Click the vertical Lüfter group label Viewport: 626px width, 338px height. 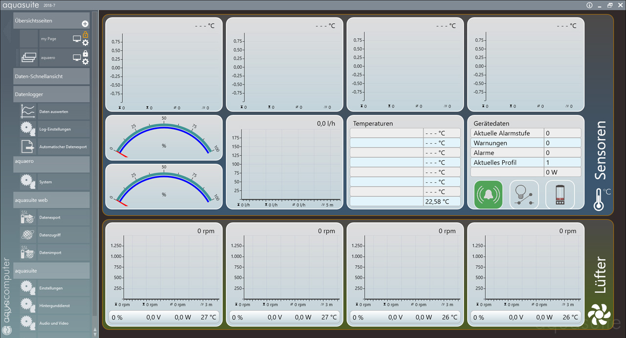[600, 275]
